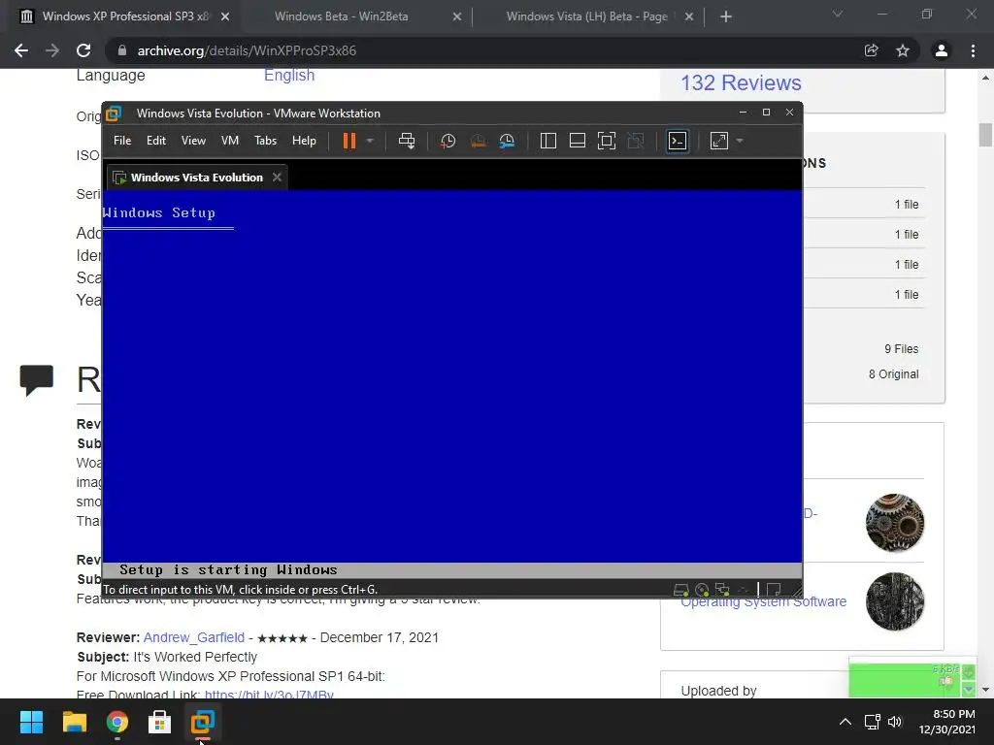Open Chrome tab search chevron
The image size is (994, 745).
tap(838, 14)
